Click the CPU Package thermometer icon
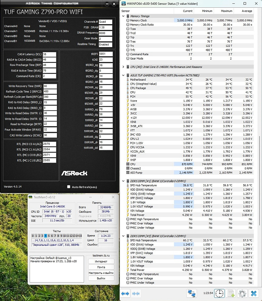This screenshot has height=301, width=262. 128,88
